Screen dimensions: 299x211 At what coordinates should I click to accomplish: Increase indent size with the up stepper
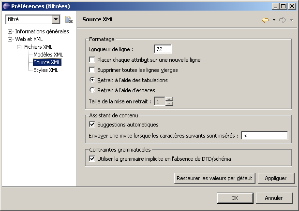coord(169,99)
